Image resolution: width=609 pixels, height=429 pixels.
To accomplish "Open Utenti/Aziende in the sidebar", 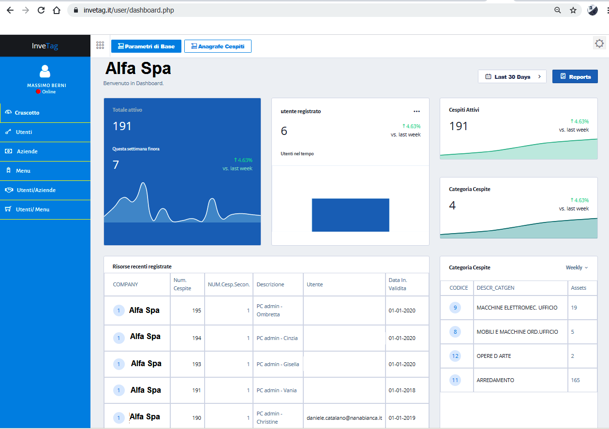I will [x=45, y=190].
